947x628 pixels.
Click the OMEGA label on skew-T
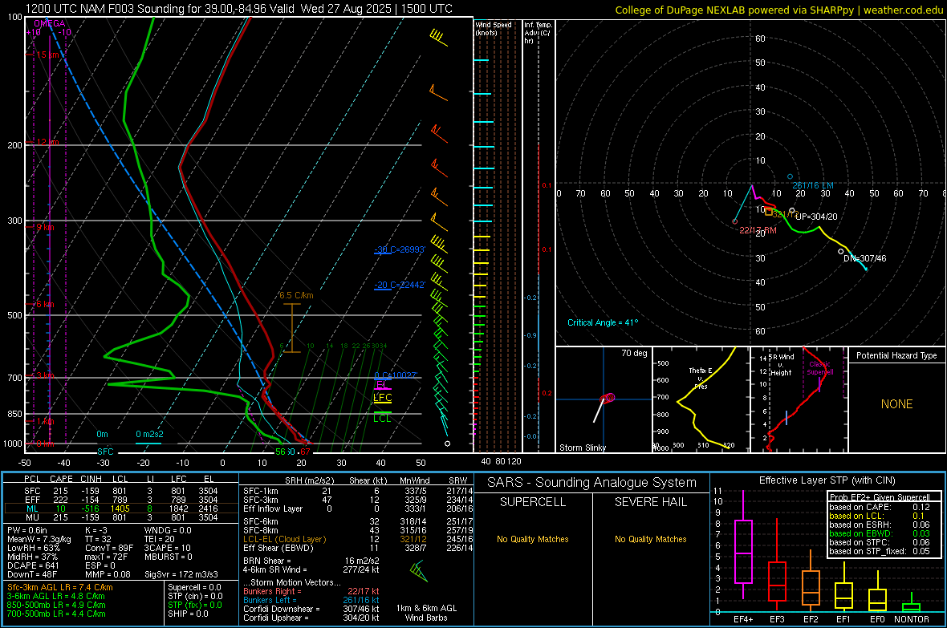coord(50,23)
